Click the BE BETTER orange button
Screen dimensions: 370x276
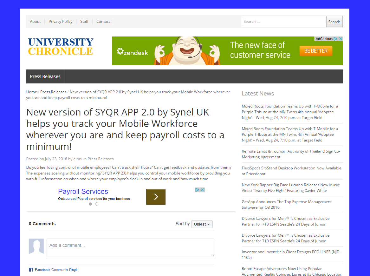tap(316, 51)
